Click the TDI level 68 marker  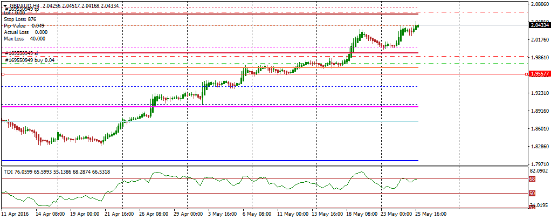(x=532, y=178)
